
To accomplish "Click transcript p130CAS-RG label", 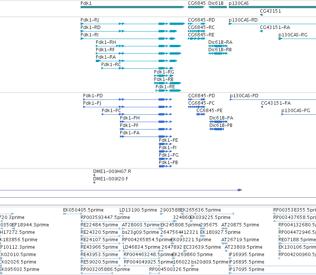I will click(x=293, y=35).
